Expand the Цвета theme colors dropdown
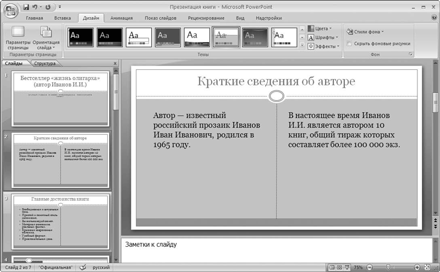This screenshot has width=440, height=272. (x=322, y=28)
